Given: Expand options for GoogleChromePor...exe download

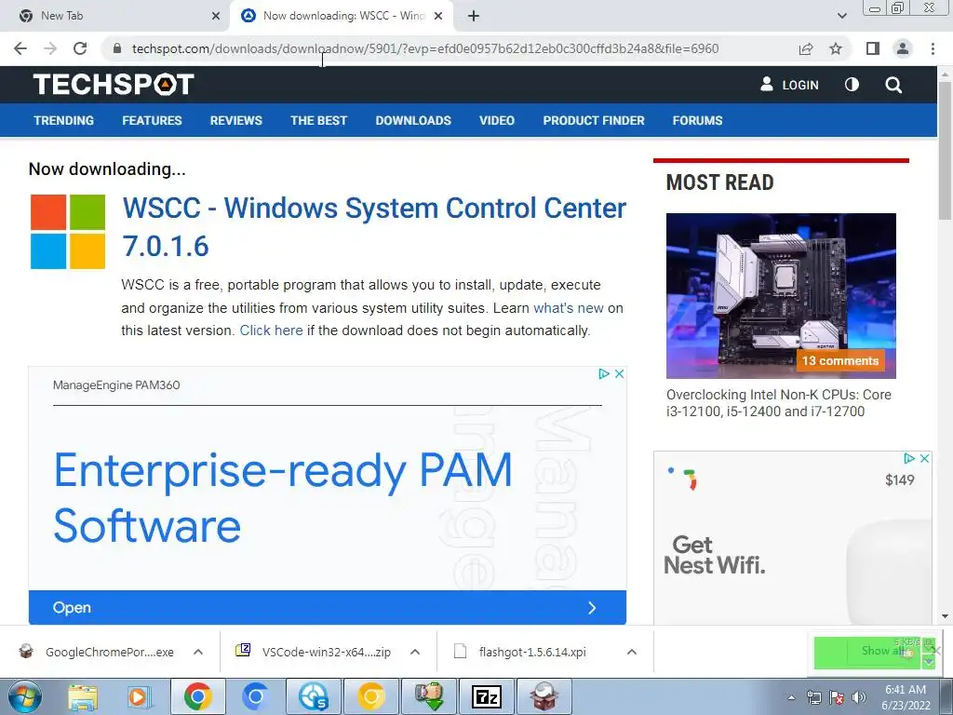Looking at the screenshot, I should 198,652.
